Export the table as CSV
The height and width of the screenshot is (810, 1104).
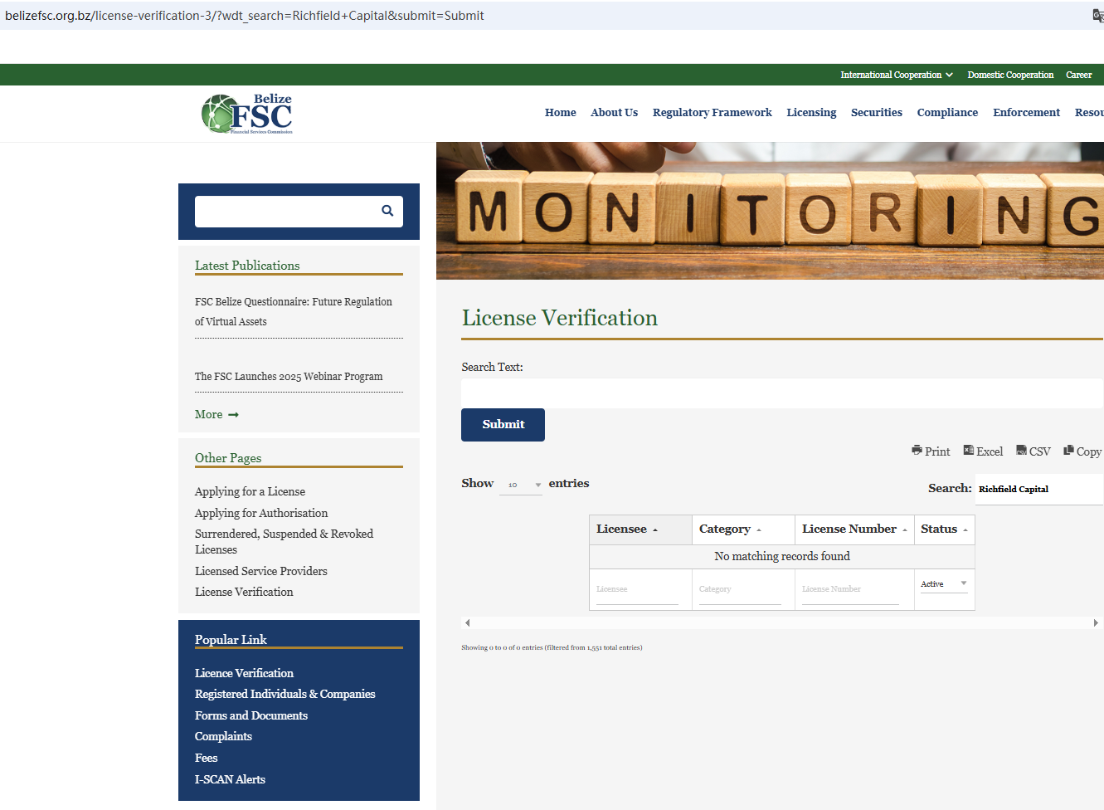(1033, 451)
